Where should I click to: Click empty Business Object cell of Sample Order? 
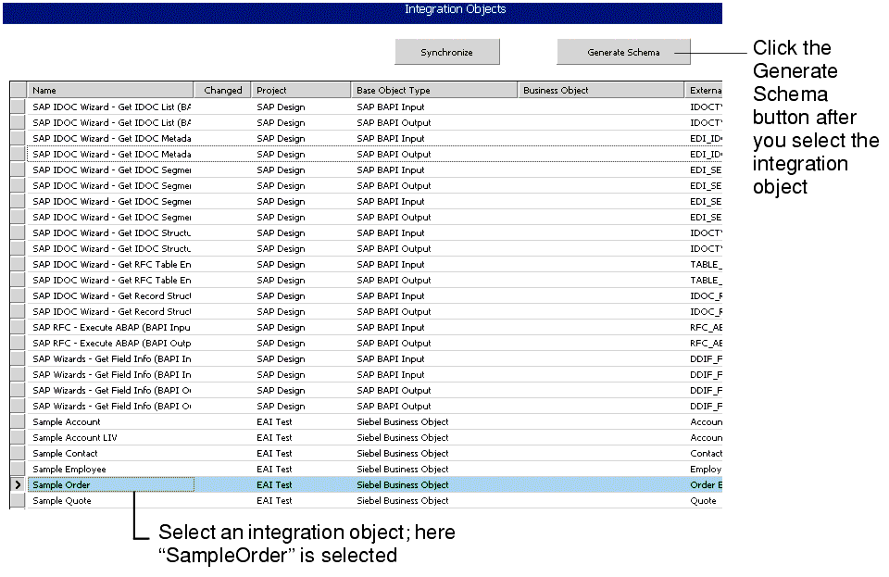[x=601, y=484]
